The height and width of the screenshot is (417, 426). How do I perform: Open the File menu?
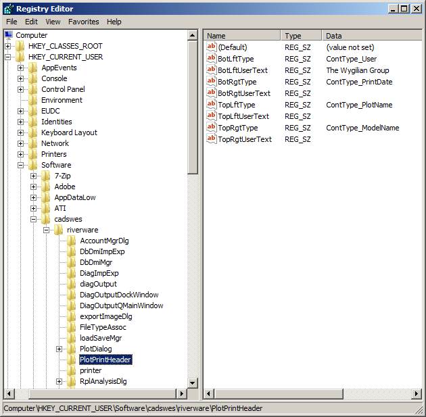(11, 22)
